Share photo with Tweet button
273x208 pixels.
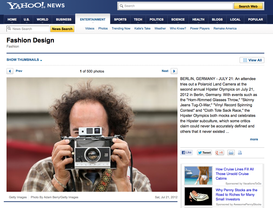pyautogui.click(x=204, y=153)
